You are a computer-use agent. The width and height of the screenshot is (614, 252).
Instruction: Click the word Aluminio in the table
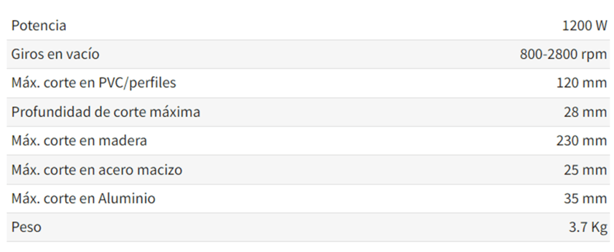coord(127,199)
